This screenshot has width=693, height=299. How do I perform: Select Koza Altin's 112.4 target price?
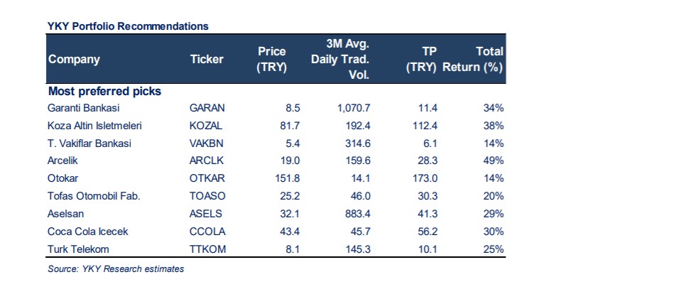point(425,126)
